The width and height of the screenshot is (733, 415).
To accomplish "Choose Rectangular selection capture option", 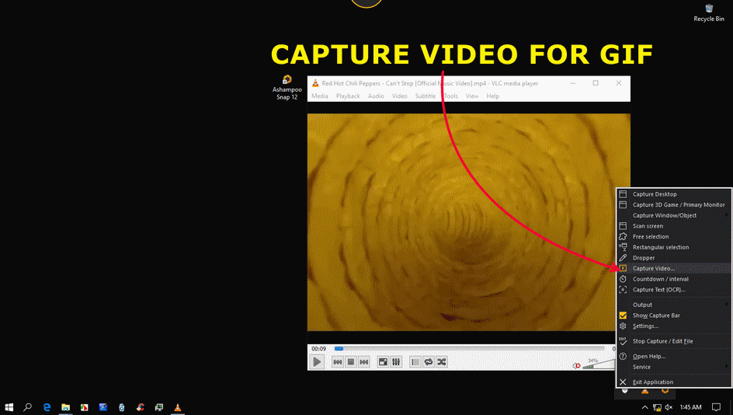I will tap(674, 247).
